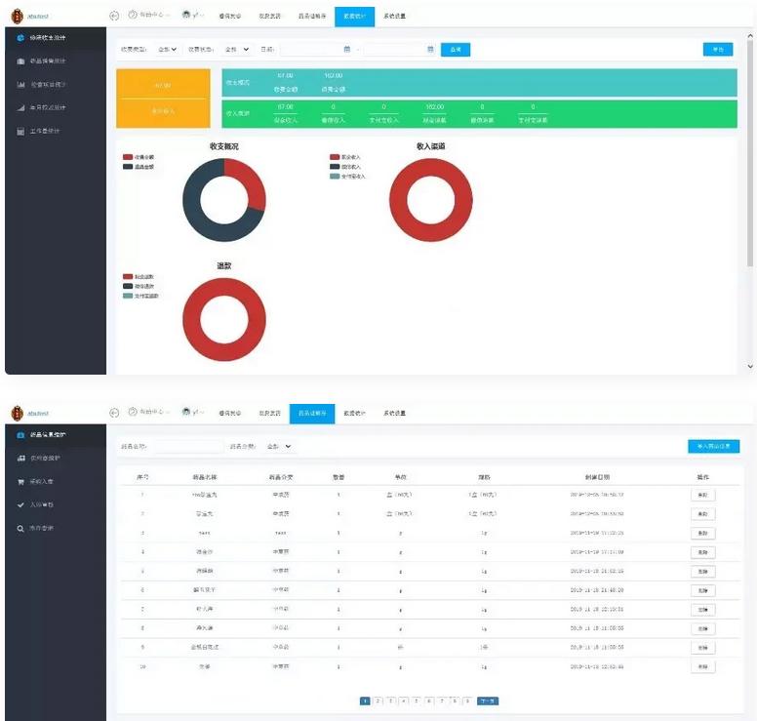Click the clinic logo in lower screen
Image resolution: width=757 pixels, height=721 pixels.
17,414
